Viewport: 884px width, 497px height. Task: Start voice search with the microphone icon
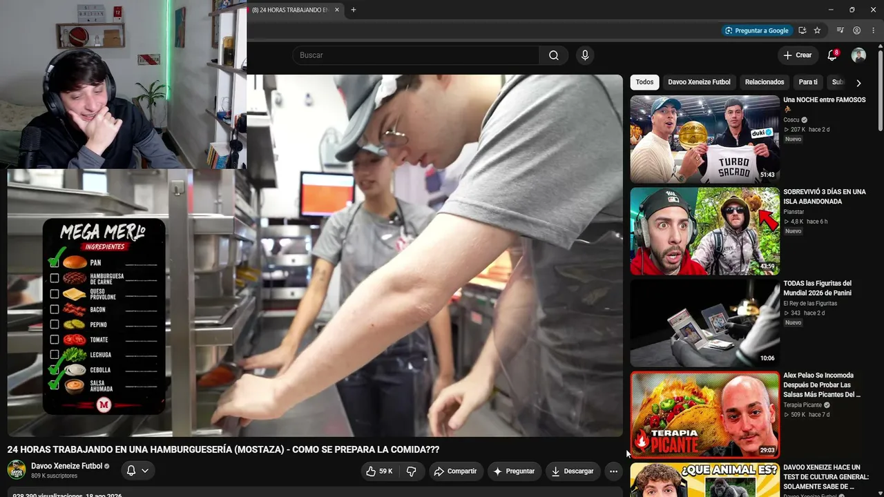[585, 55]
